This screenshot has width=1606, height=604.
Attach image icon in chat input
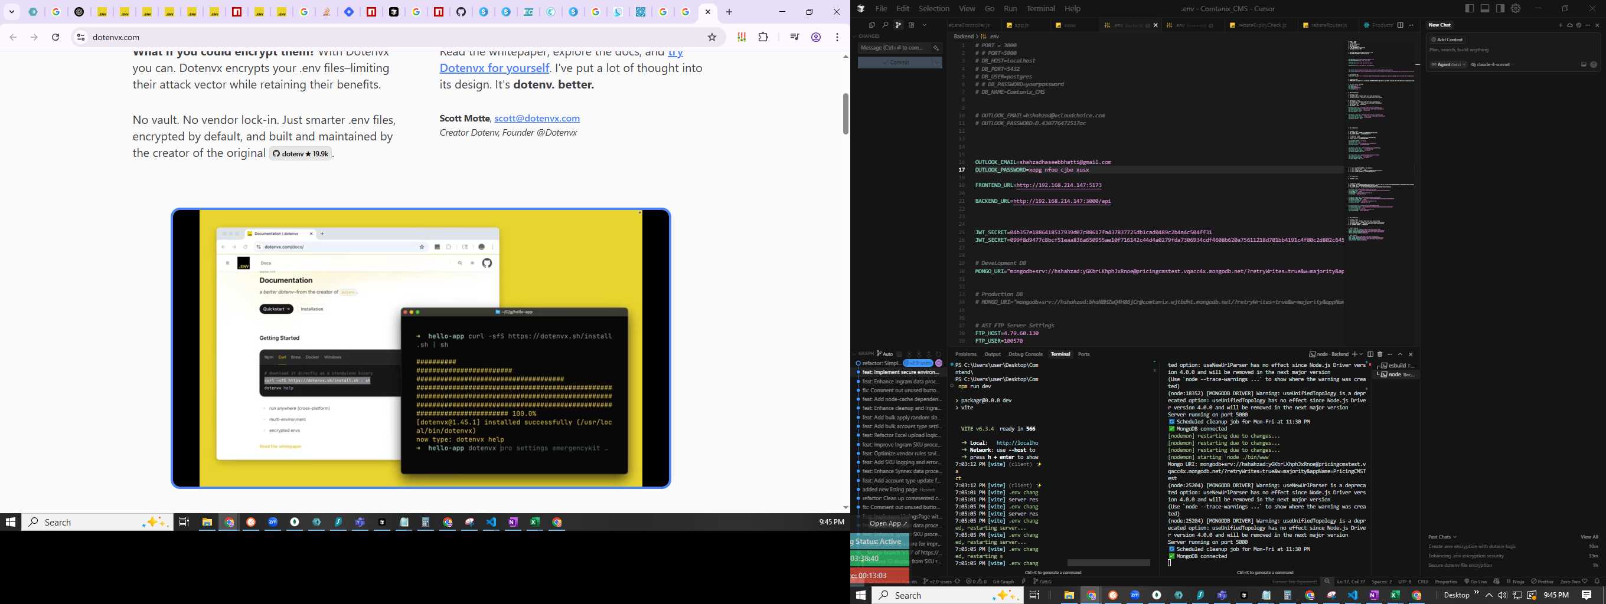coord(1584,65)
